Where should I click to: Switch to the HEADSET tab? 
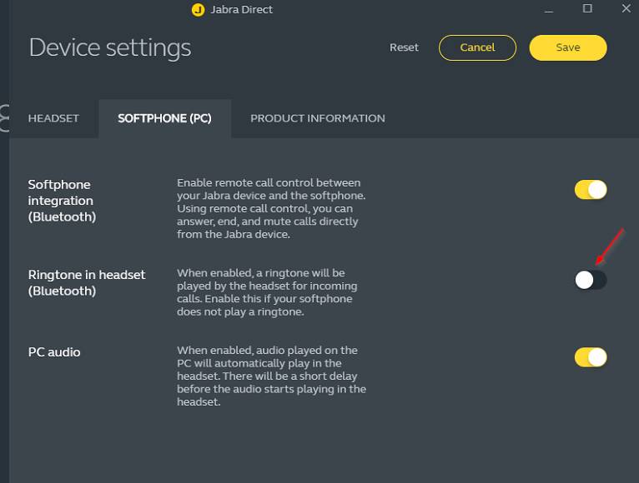[x=53, y=118]
